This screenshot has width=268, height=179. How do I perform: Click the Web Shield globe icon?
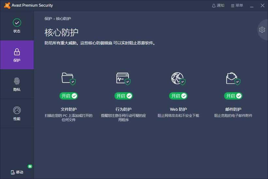click(x=178, y=79)
